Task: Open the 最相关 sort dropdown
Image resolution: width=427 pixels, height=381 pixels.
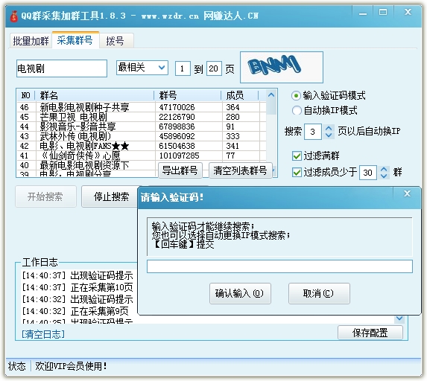Action: click(142, 68)
